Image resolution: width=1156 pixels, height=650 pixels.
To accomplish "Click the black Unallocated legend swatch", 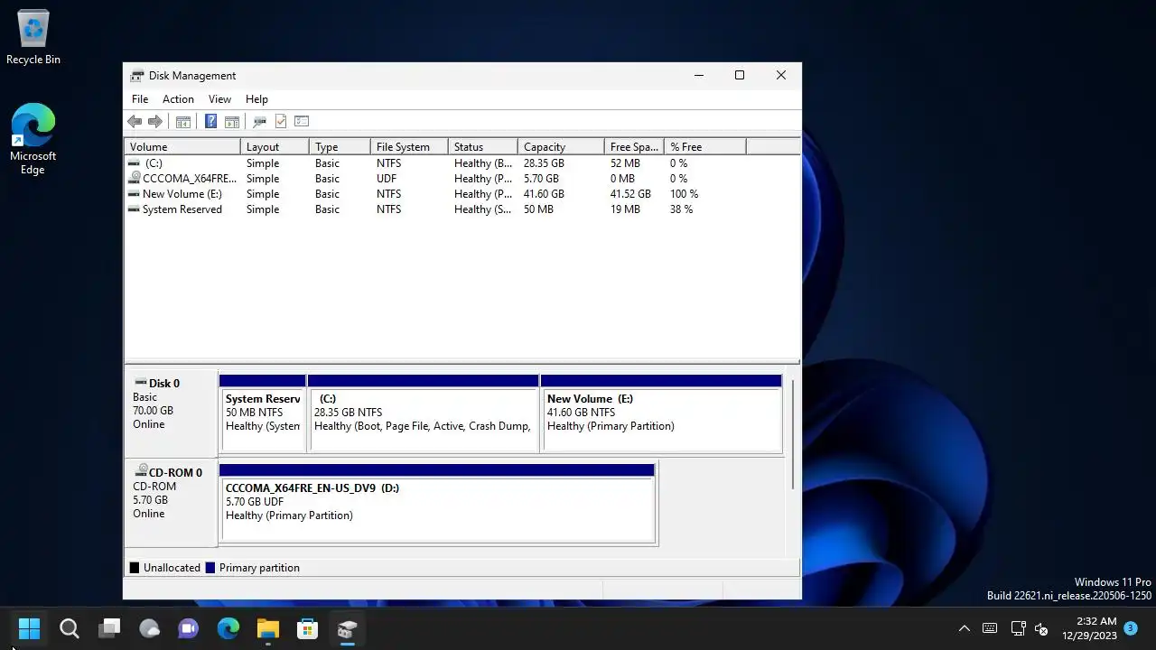I will 135,568.
